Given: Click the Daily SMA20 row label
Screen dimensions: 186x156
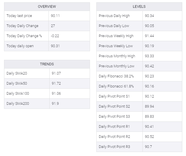Looking at the screenshot, I should (17, 73).
